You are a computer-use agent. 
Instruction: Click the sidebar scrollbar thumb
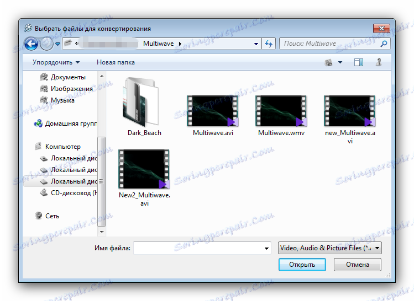[101, 182]
